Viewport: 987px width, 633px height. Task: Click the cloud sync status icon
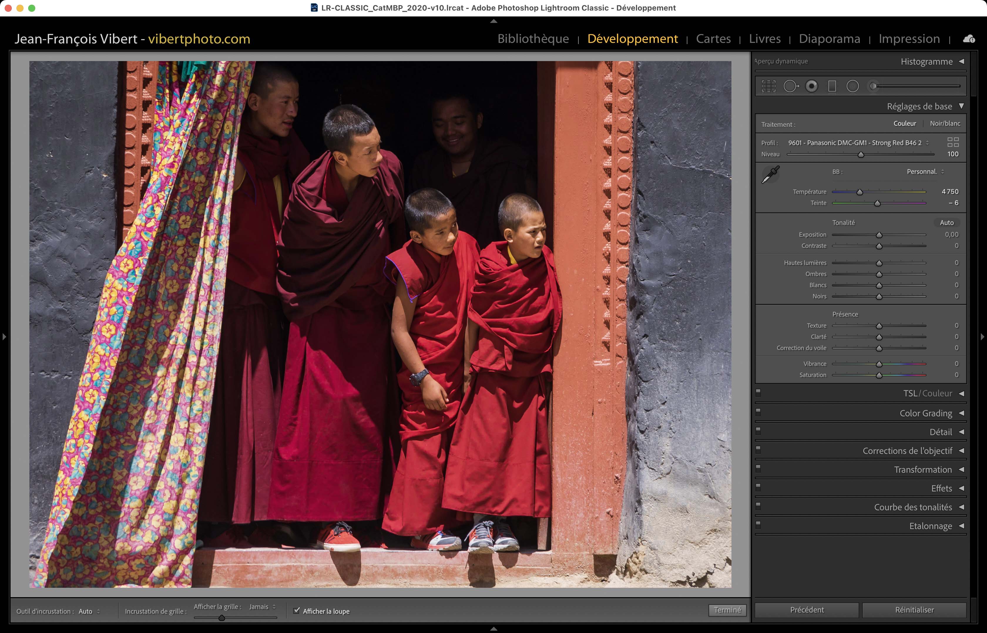[x=968, y=39]
